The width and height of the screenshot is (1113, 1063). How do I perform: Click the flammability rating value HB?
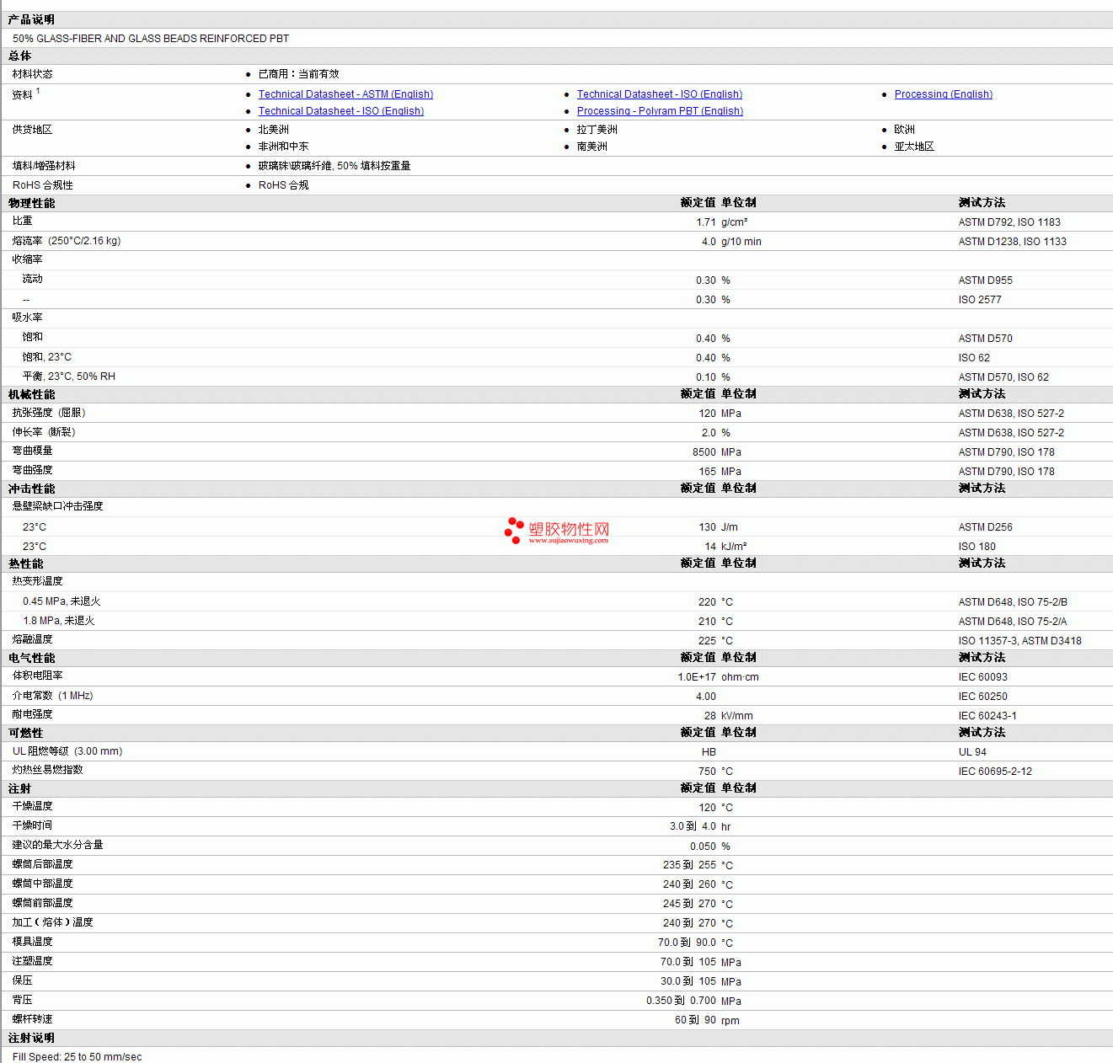pos(709,752)
